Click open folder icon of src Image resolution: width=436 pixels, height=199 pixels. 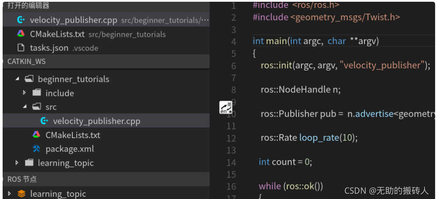(x=36, y=107)
